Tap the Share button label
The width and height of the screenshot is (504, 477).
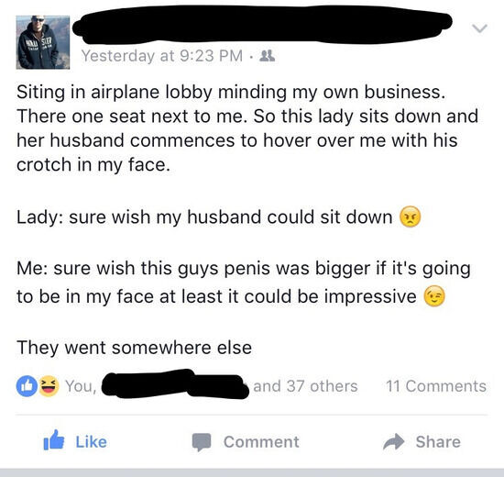pos(438,441)
